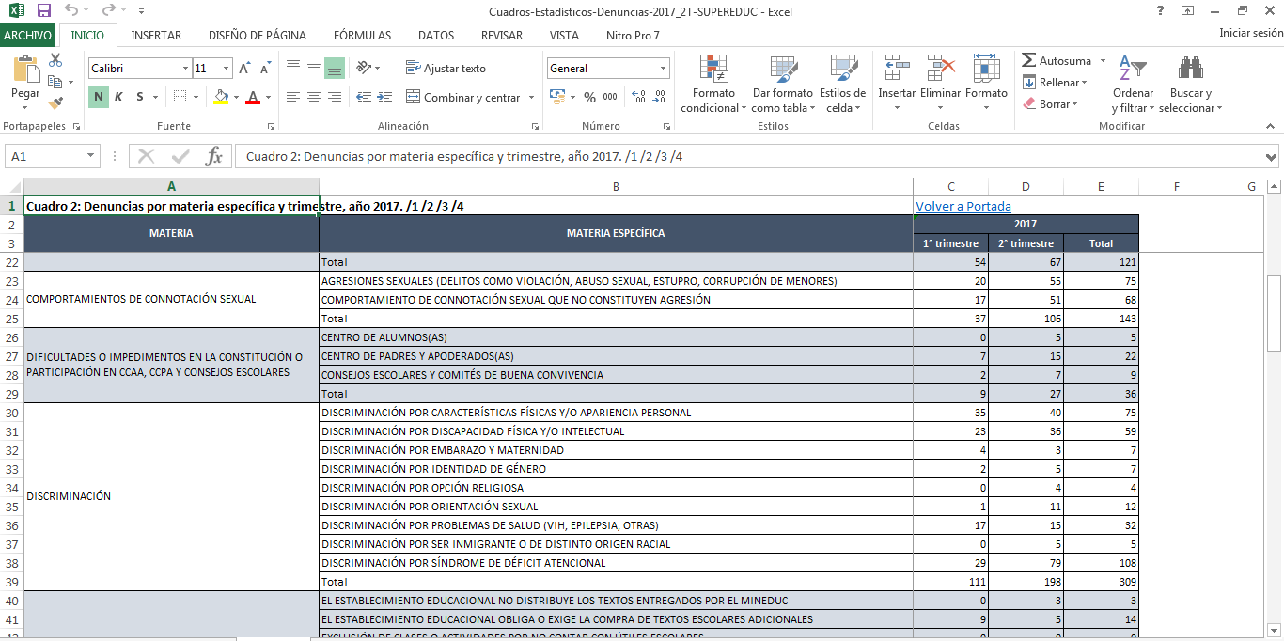Viewport: 1284px width, 641px height.
Task: Click the yellow fill color swatch
Action: pyautogui.click(x=221, y=97)
